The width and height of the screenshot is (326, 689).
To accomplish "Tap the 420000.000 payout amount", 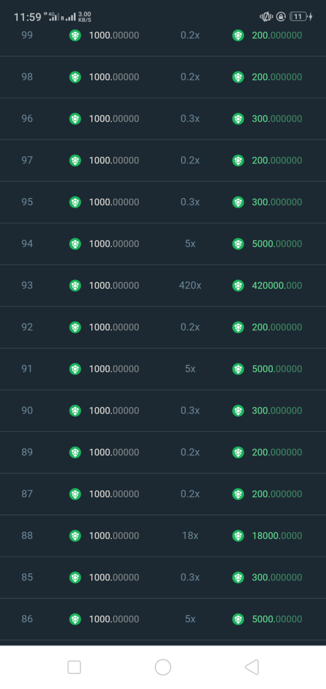I will pyautogui.click(x=277, y=285).
